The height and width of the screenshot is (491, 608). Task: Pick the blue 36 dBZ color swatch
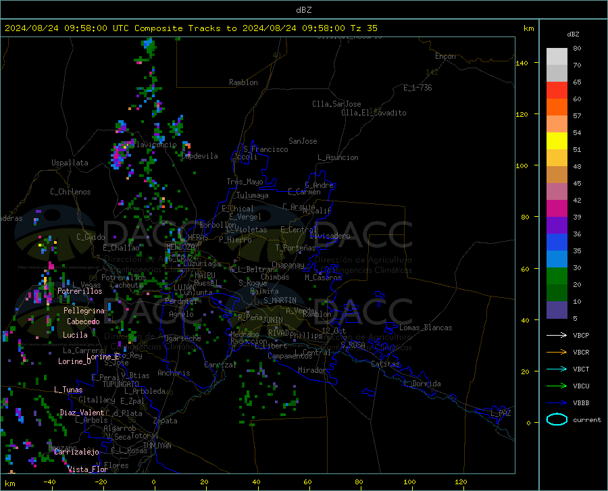[557, 242]
